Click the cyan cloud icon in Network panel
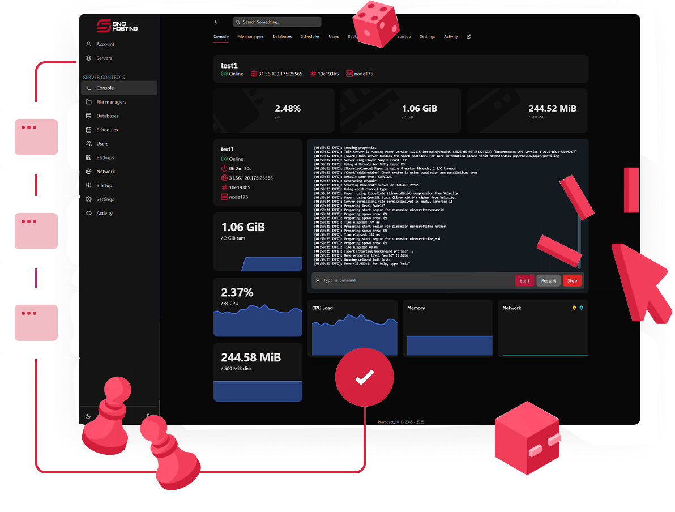Image resolution: width=675 pixels, height=512 pixels. coord(581,308)
